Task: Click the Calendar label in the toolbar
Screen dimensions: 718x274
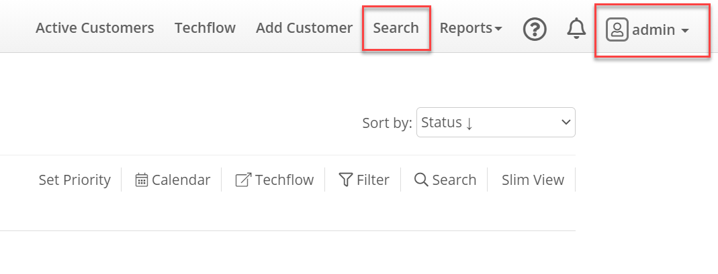Action: pos(181,180)
